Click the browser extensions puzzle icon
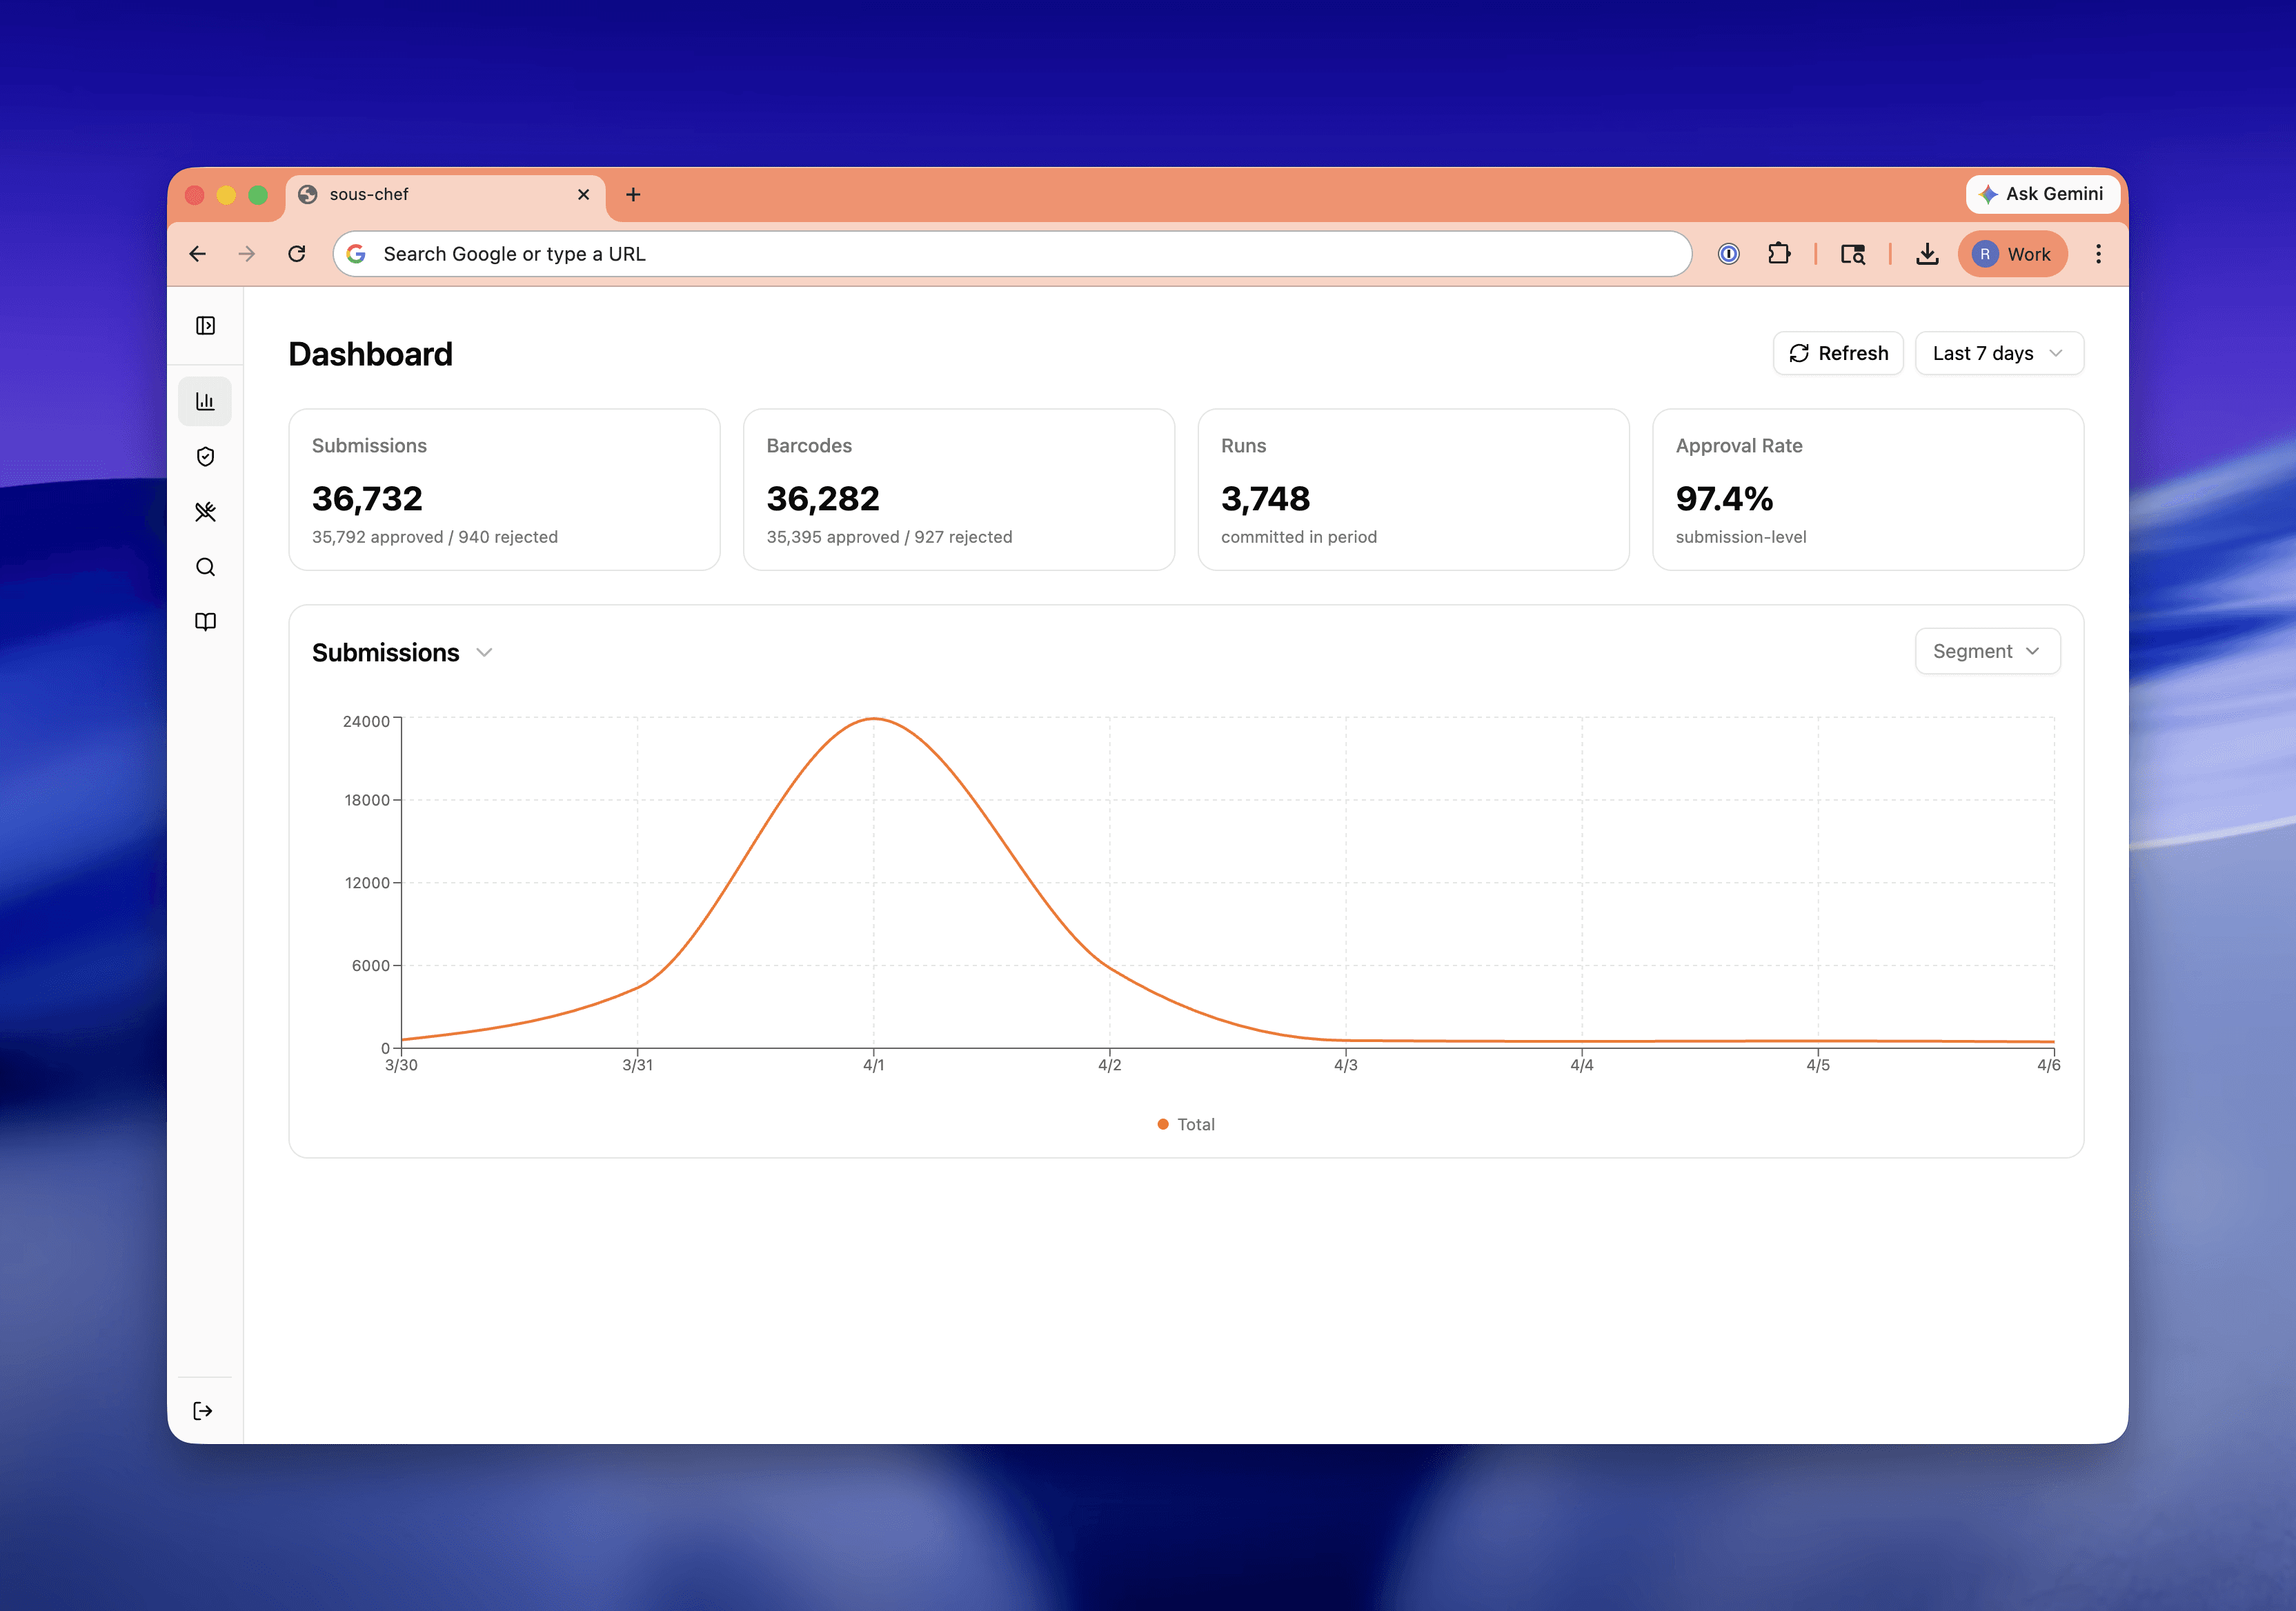Viewport: 2296px width, 1611px height. pyautogui.click(x=1778, y=254)
